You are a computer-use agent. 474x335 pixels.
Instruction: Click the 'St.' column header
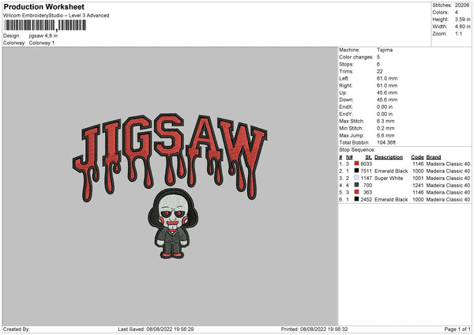point(368,157)
